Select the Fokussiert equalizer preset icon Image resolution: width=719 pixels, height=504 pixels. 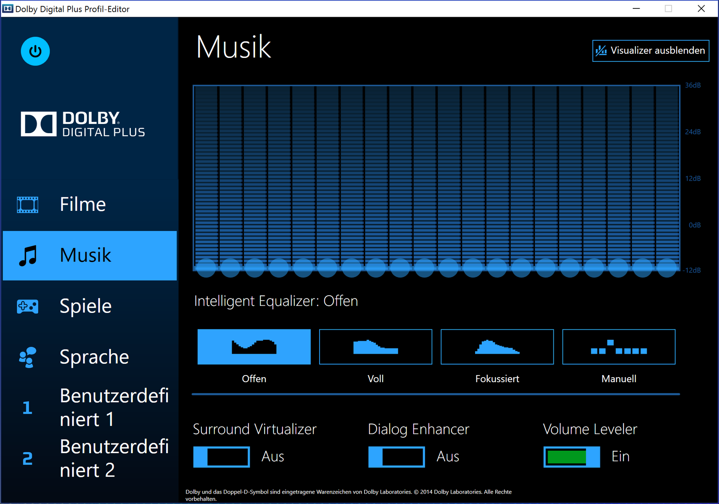pos(497,347)
